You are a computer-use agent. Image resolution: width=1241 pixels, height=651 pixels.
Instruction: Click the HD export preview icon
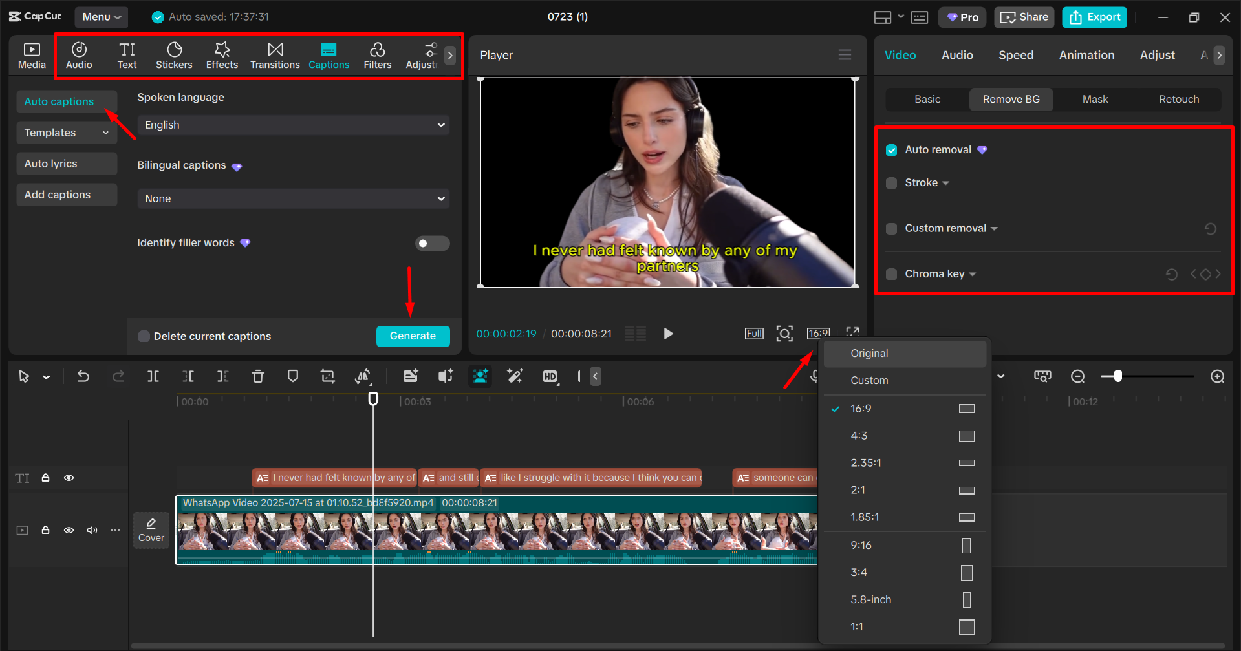(x=550, y=376)
